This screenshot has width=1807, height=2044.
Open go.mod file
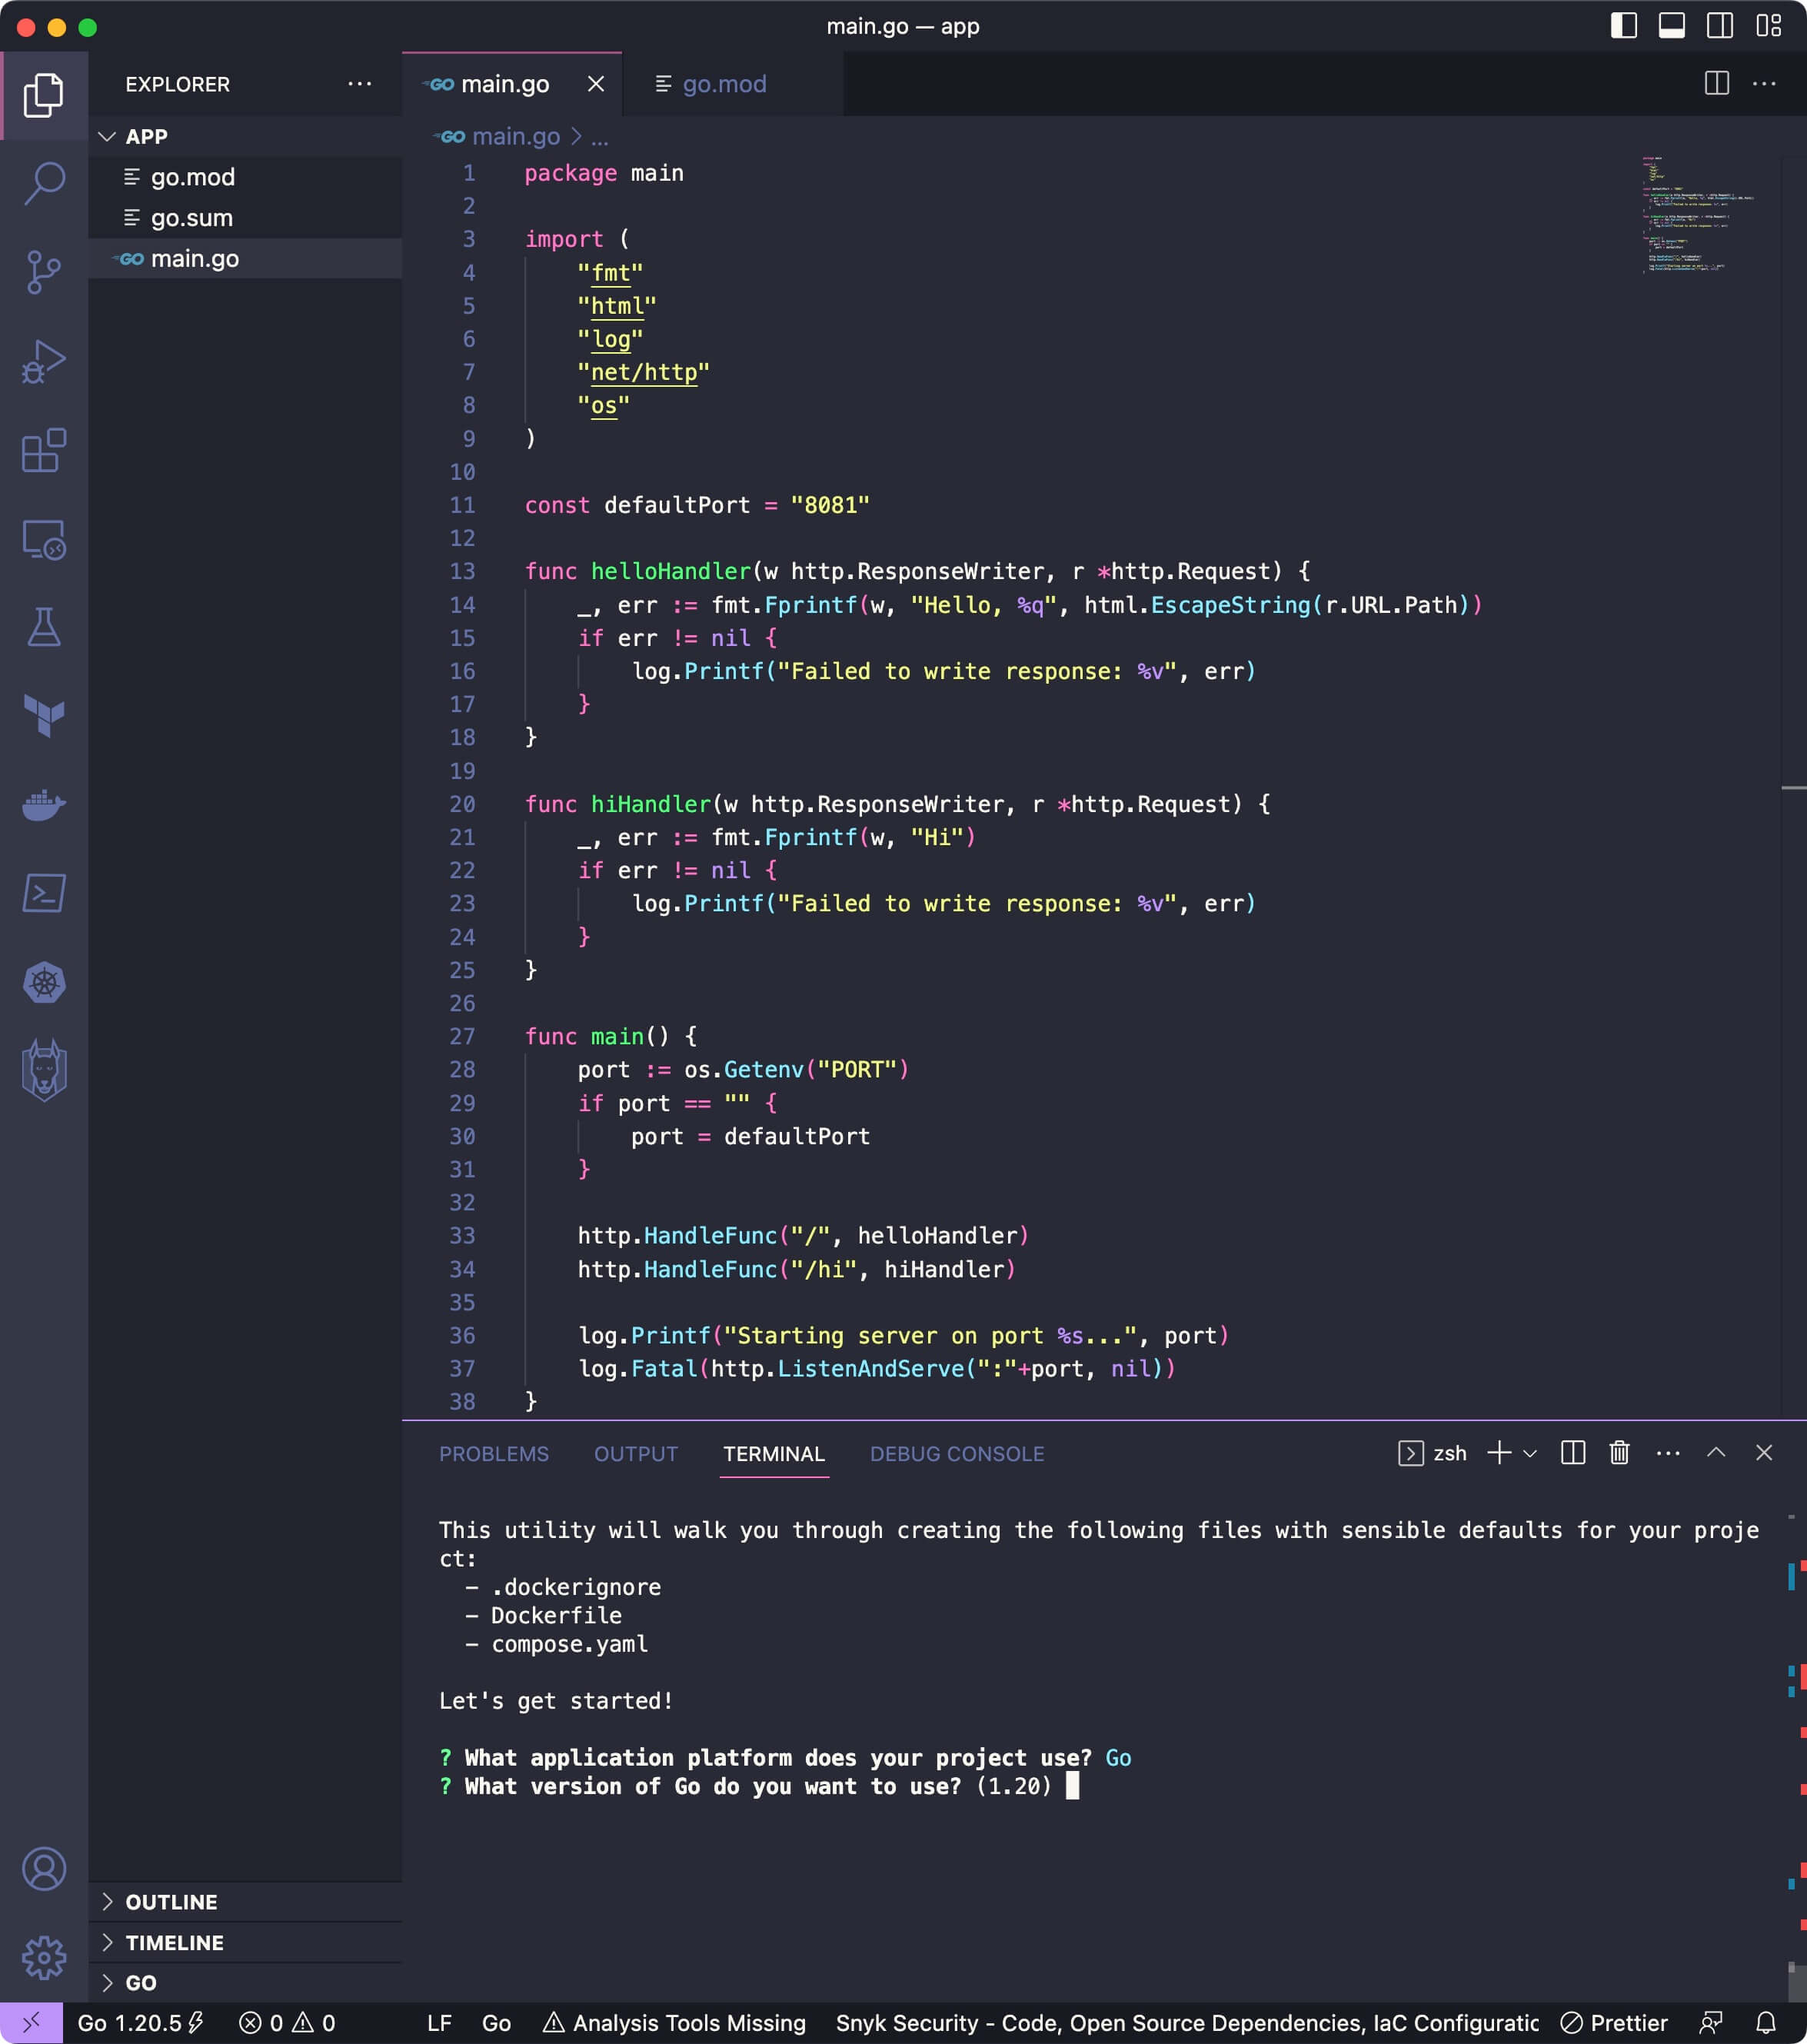[x=194, y=176]
